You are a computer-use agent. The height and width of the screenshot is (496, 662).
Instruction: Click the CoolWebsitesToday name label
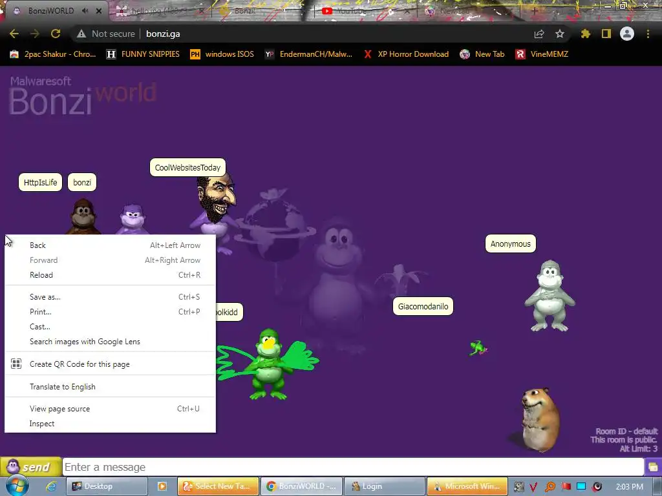click(188, 167)
